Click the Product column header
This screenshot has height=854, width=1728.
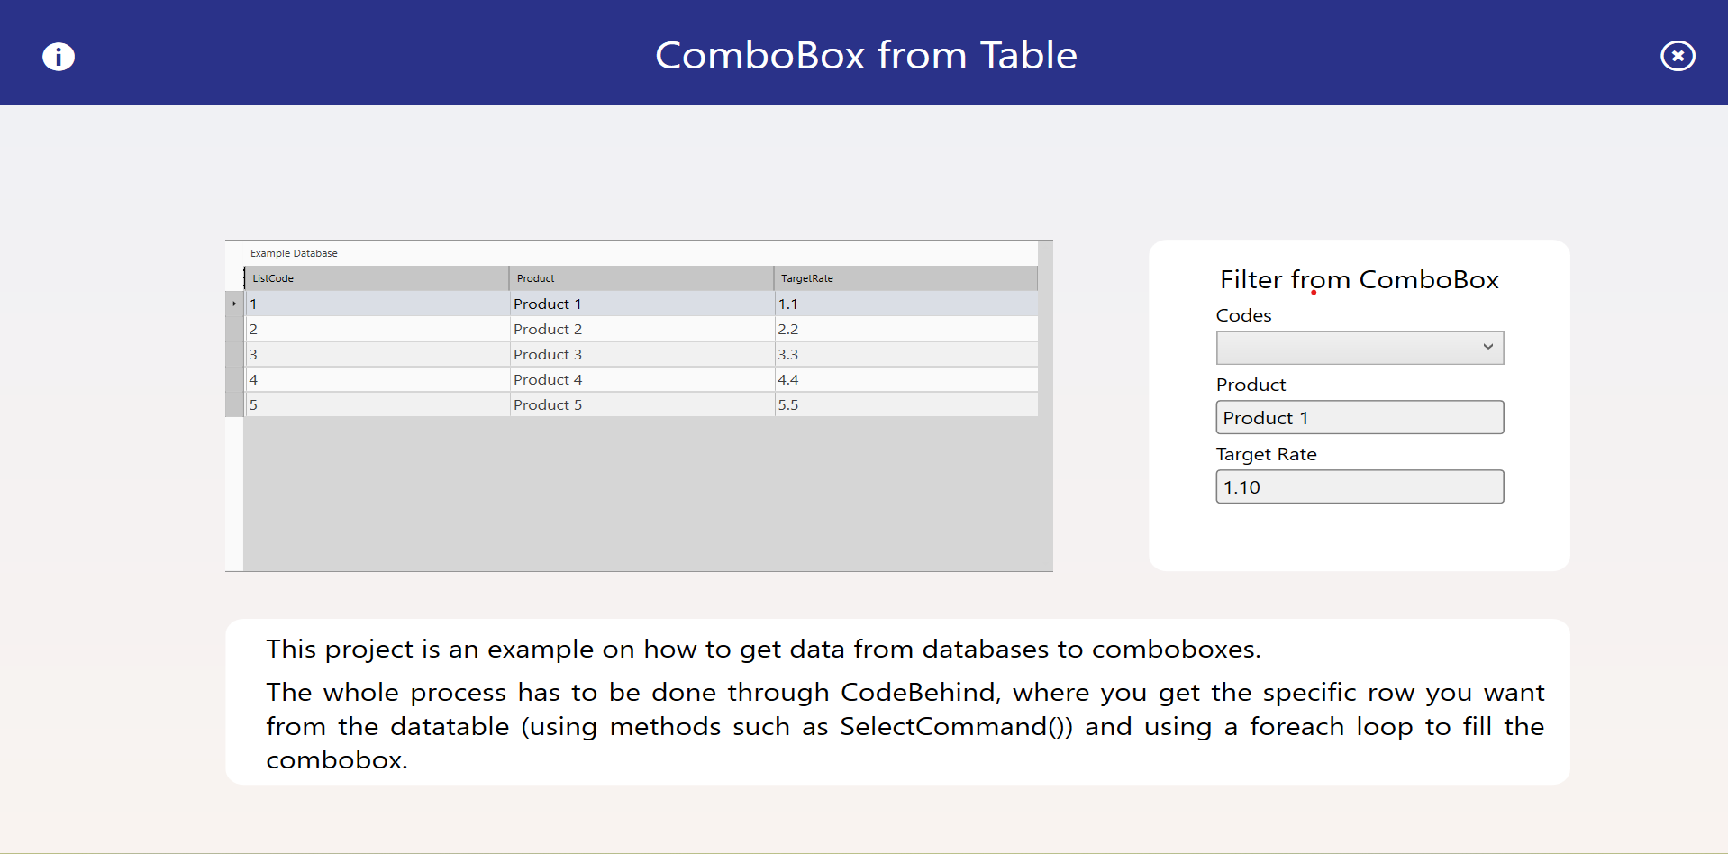tap(640, 278)
